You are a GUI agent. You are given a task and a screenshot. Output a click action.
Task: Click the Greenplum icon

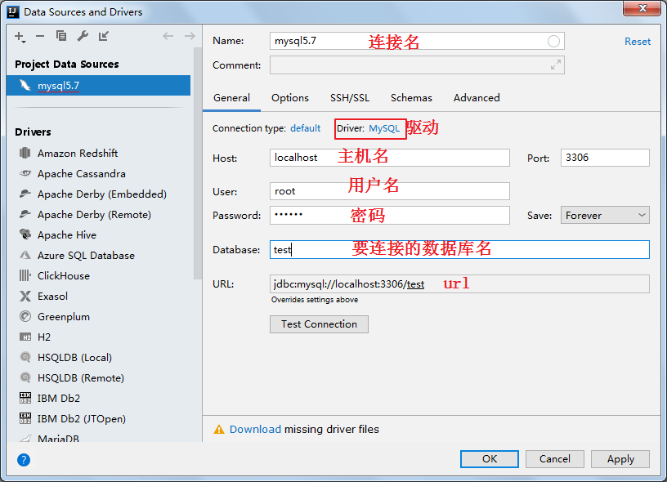[x=25, y=316]
